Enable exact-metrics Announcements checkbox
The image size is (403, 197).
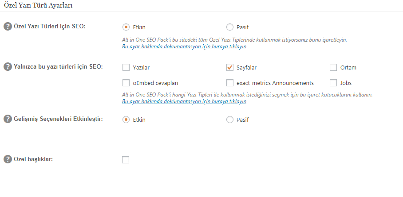pos(229,83)
